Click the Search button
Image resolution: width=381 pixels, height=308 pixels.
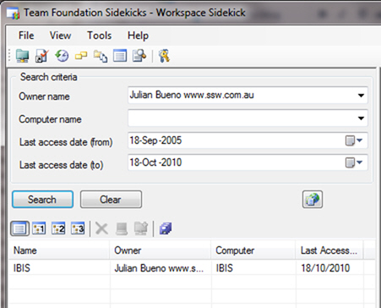(x=42, y=200)
